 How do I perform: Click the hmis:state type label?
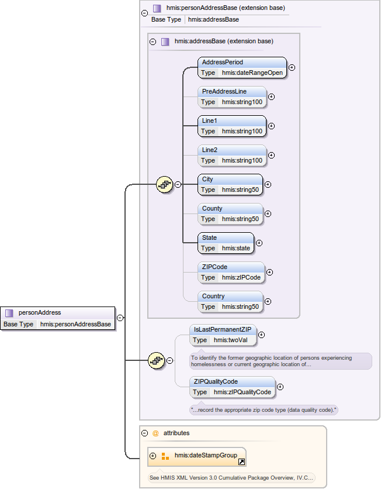coord(236,248)
